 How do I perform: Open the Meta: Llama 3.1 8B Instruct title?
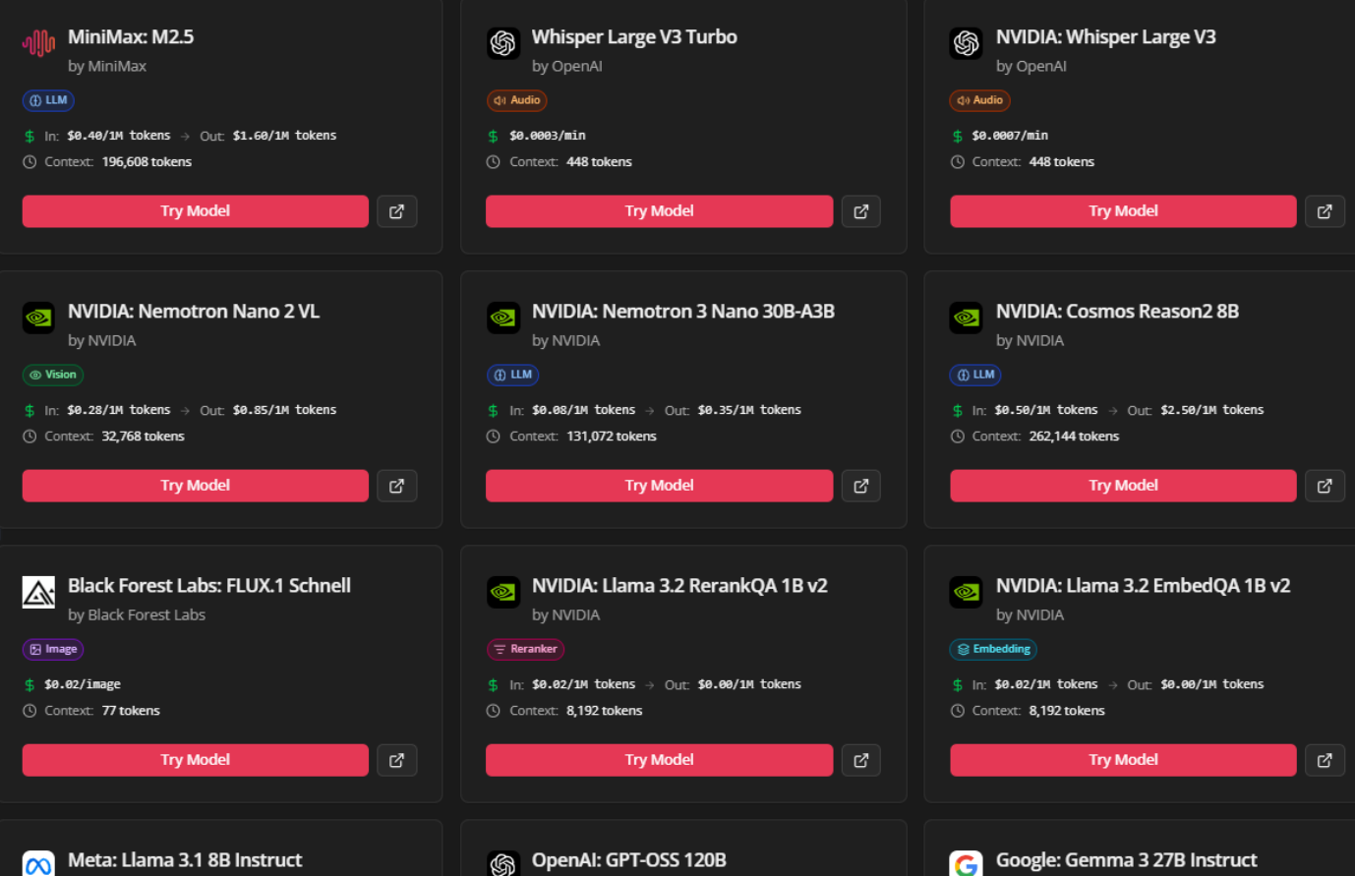185,860
